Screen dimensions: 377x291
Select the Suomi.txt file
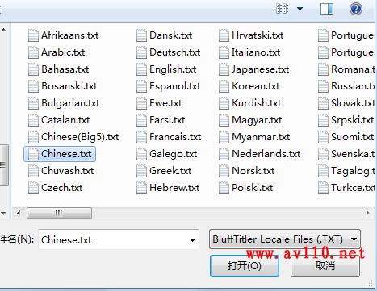point(346,137)
